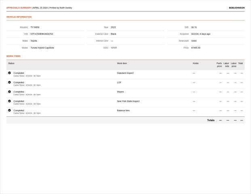Click the Interior color field label
This screenshot has width=251, height=194.
102,41
